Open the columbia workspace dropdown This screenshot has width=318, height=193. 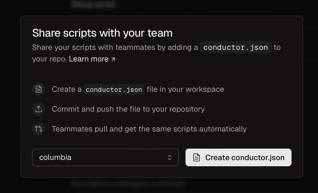coord(105,157)
